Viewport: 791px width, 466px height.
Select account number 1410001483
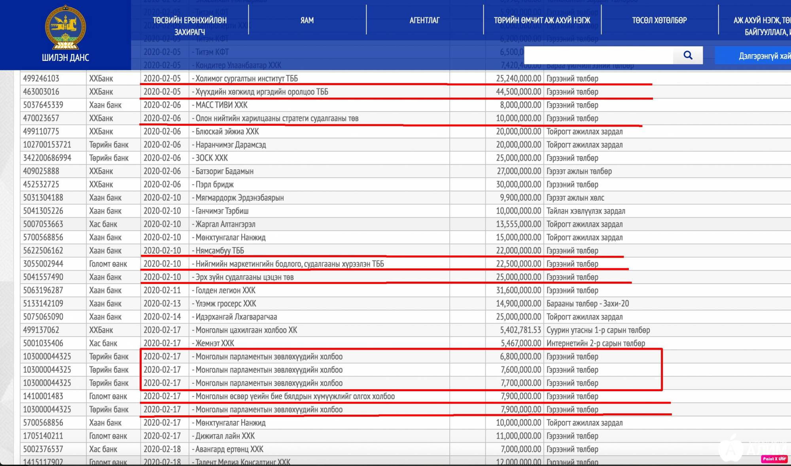[x=43, y=396]
